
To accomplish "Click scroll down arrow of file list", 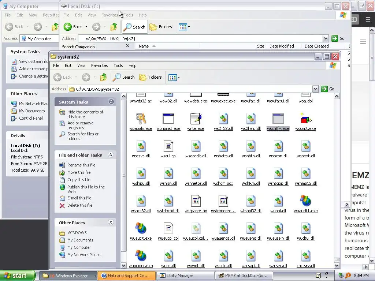I will 337,266.
